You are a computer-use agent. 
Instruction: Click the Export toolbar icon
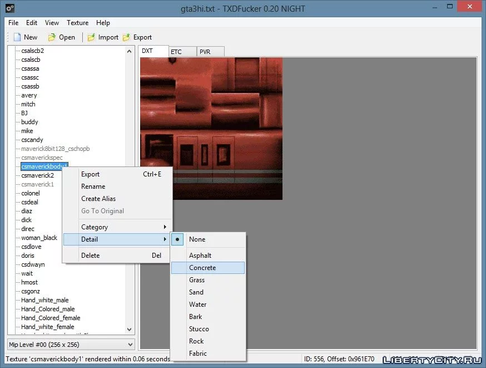pyautogui.click(x=126, y=37)
